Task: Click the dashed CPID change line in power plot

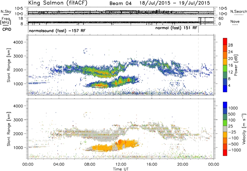Action: click(198, 65)
